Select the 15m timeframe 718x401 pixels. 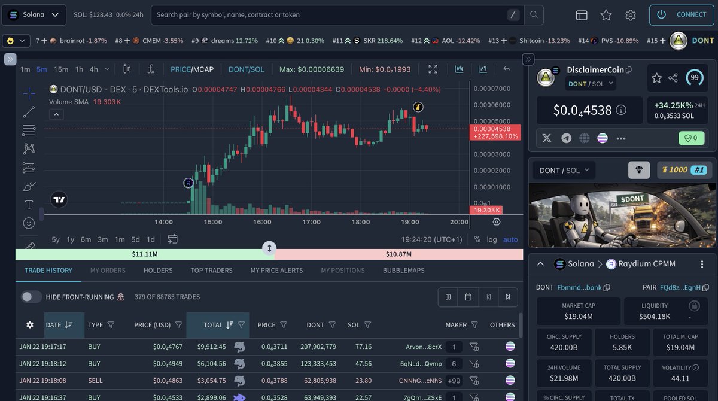pos(61,69)
